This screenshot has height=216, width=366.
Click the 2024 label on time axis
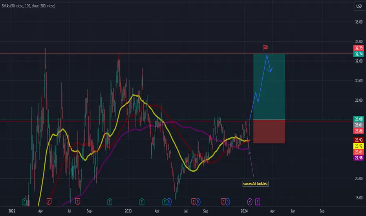[244, 211]
